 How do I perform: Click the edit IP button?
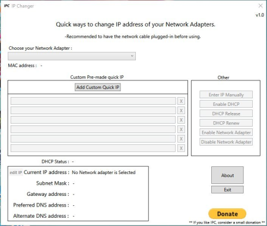16,172
